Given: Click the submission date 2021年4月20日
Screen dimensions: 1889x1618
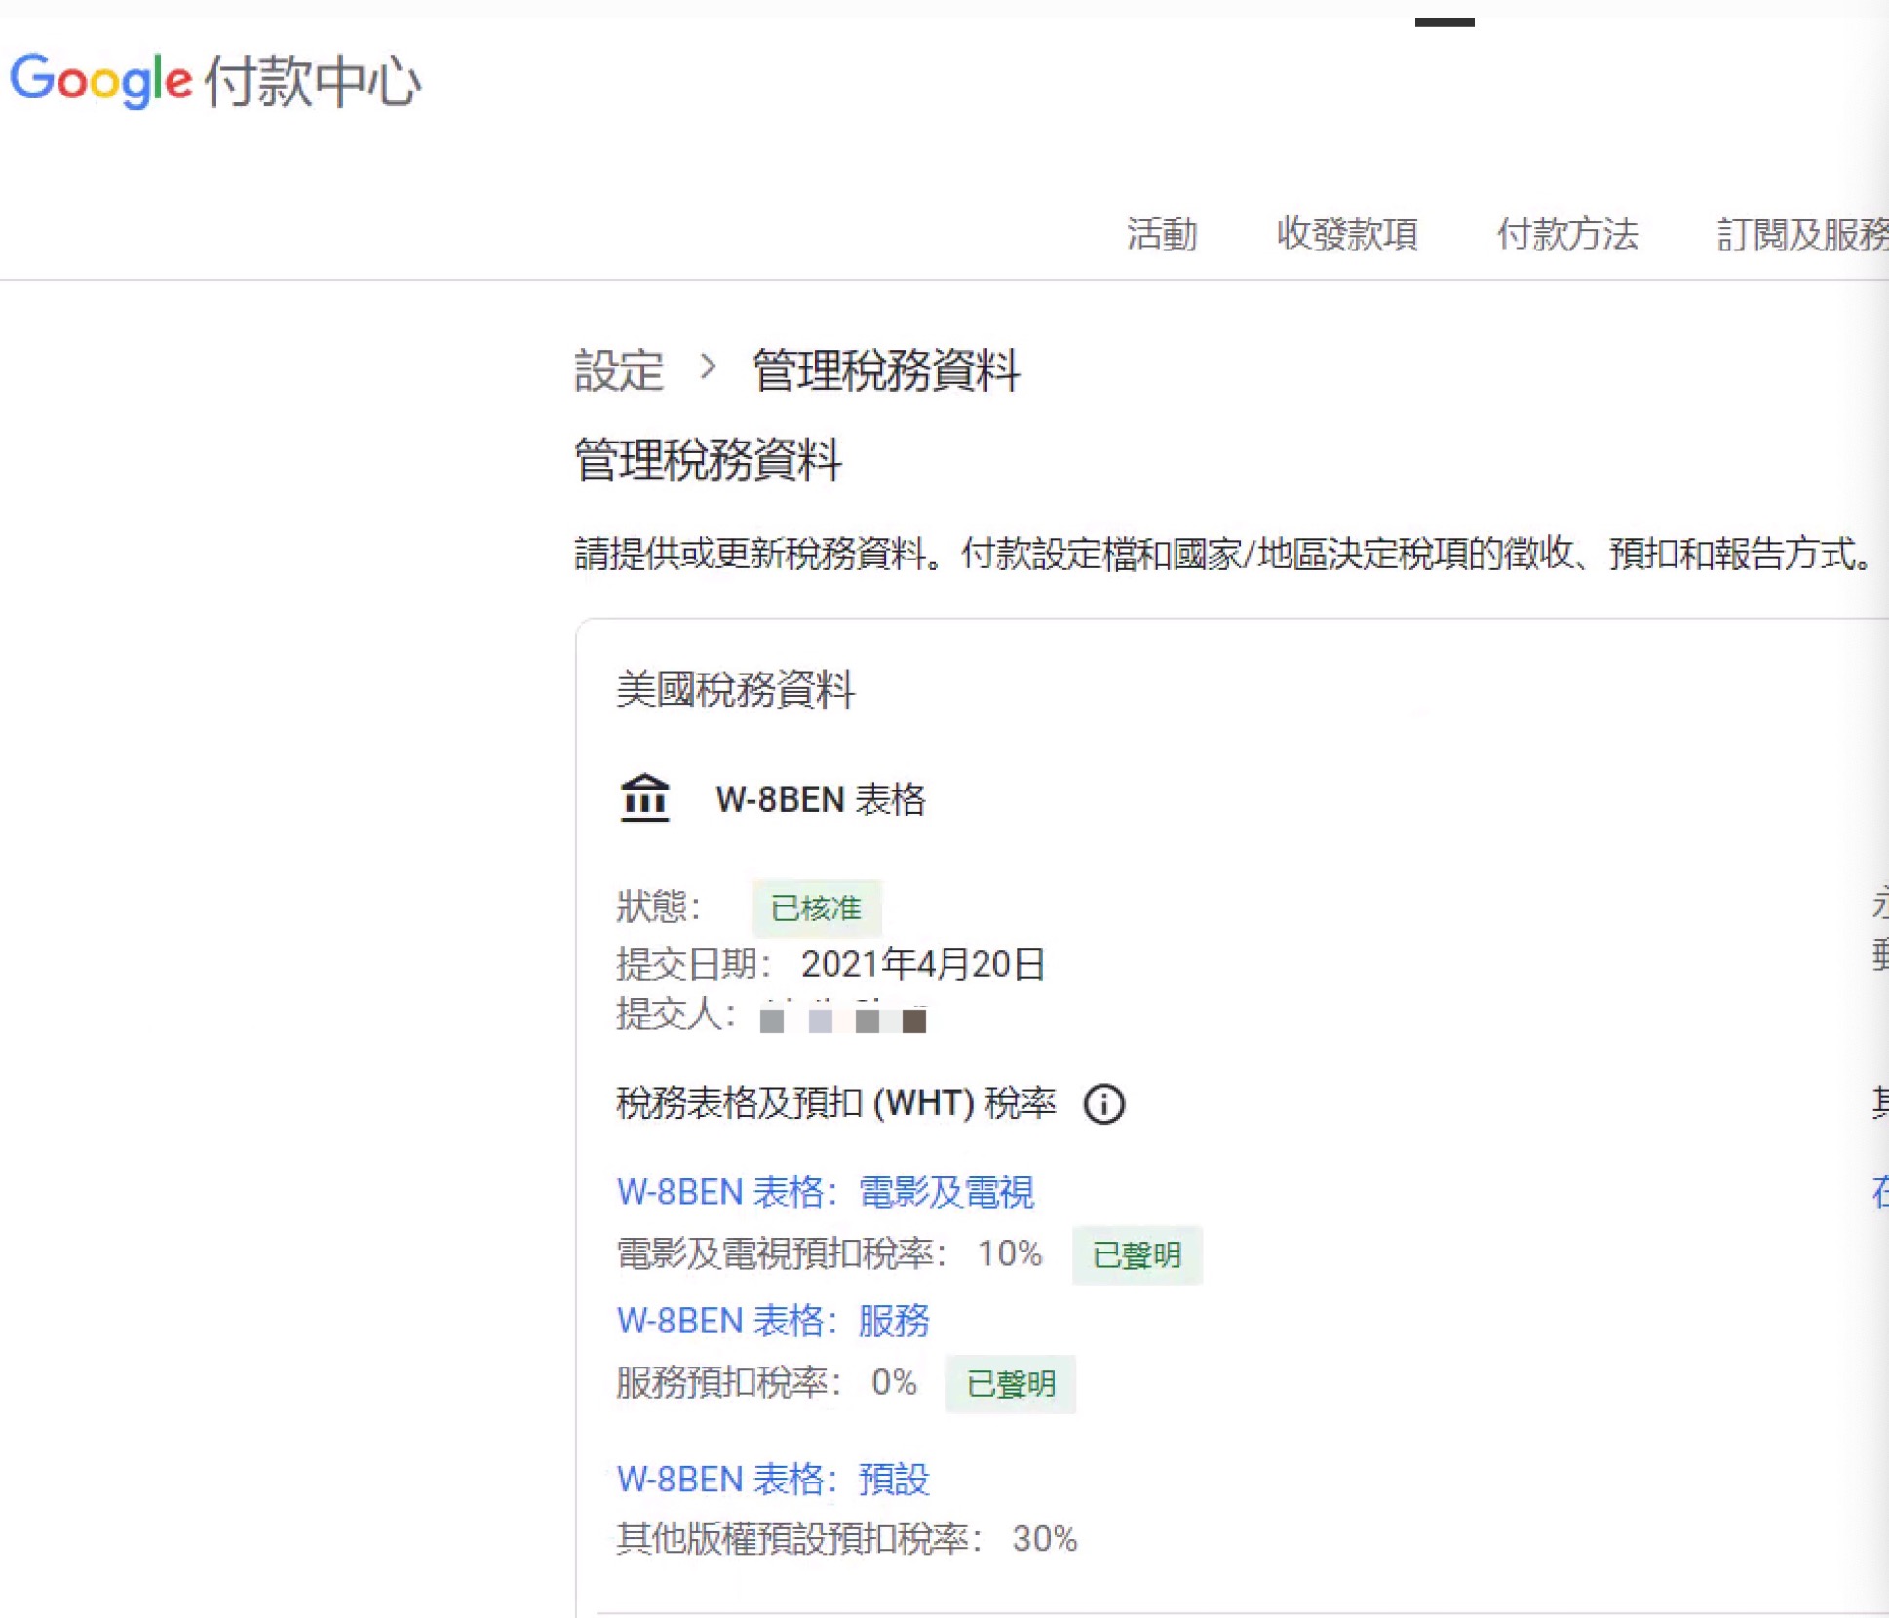Looking at the screenshot, I should 923,964.
